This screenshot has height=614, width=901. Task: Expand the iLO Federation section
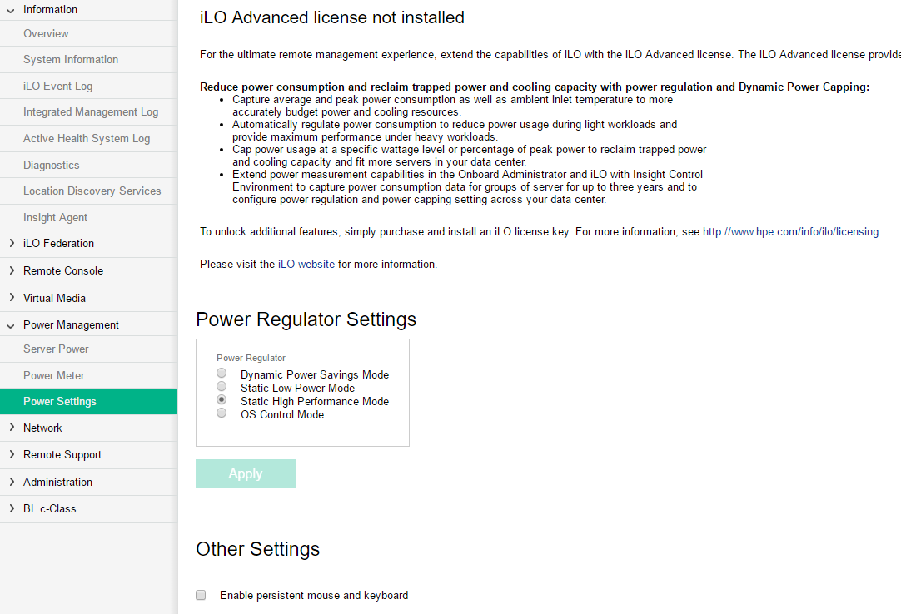click(11, 244)
